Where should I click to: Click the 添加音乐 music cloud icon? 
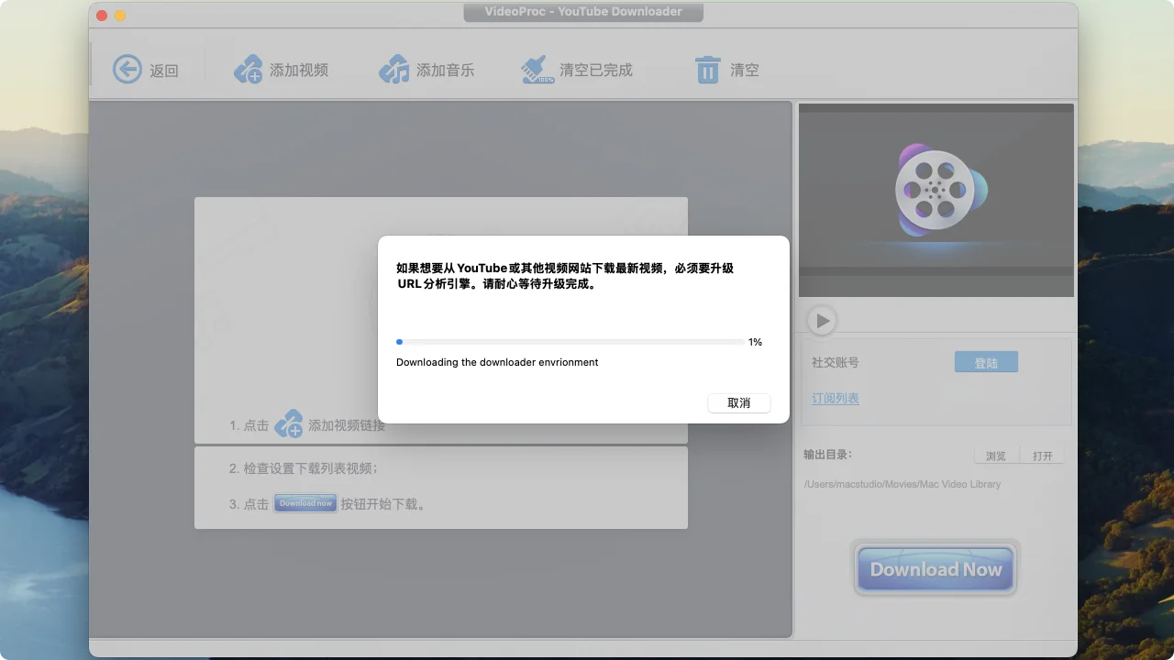pyautogui.click(x=394, y=69)
